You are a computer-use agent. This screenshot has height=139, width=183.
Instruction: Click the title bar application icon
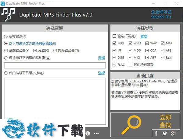pyautogui.click(x=2, y=3)
